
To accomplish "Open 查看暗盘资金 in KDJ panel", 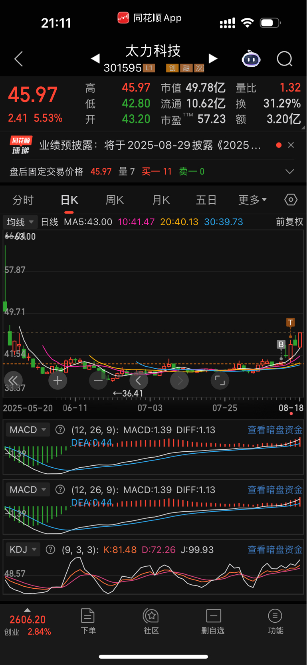I will click(275, 550).
